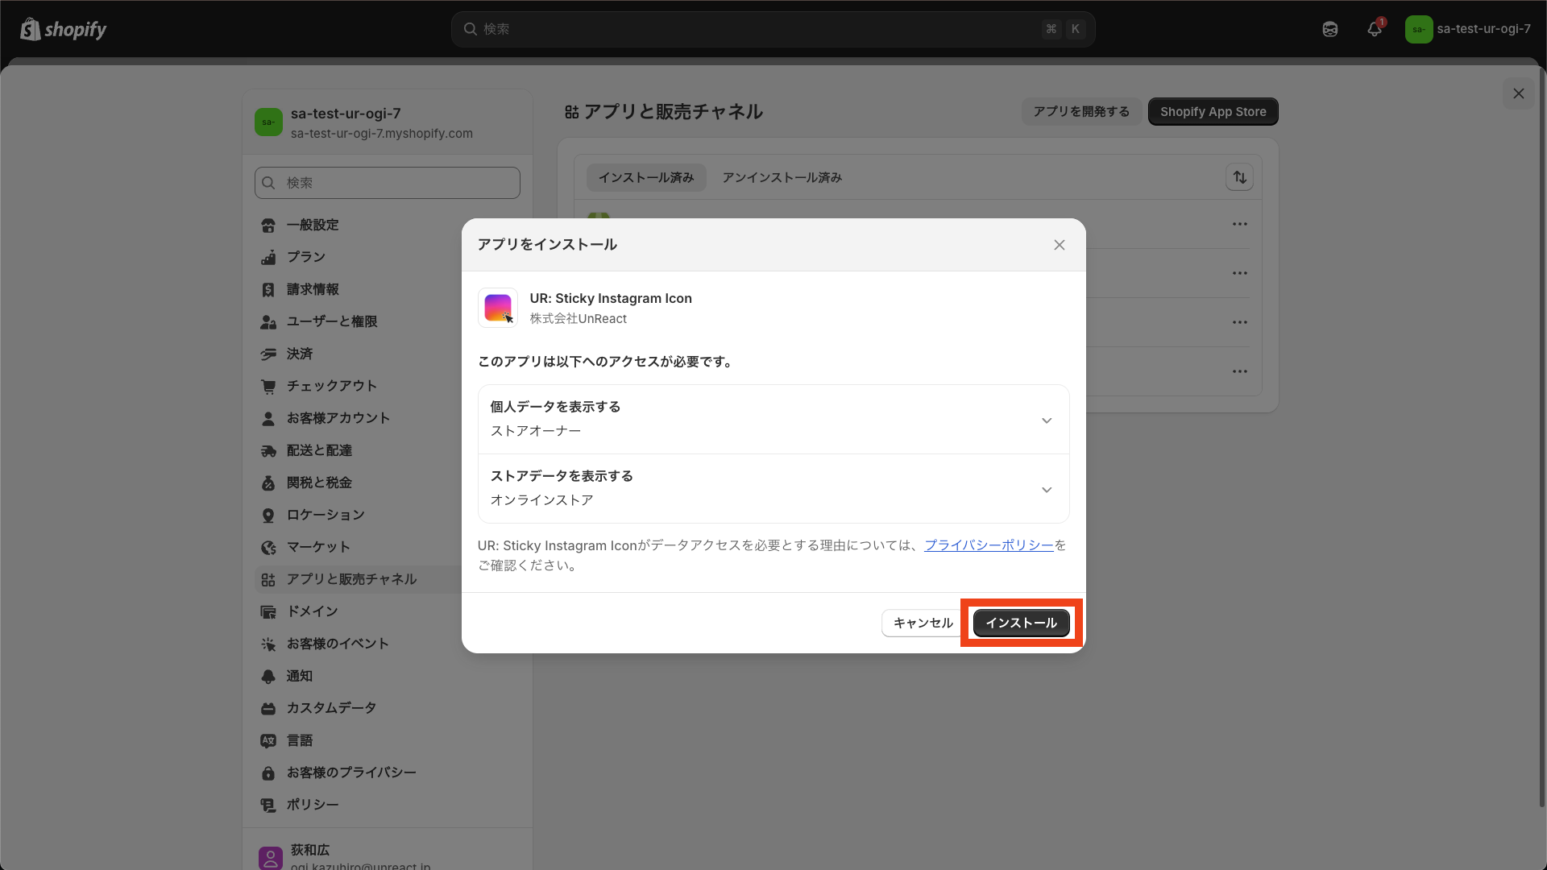The width and height of the screenshot is (1547, 870).
Task: Expand the 個人データを表示する section
Action: 1047,420
